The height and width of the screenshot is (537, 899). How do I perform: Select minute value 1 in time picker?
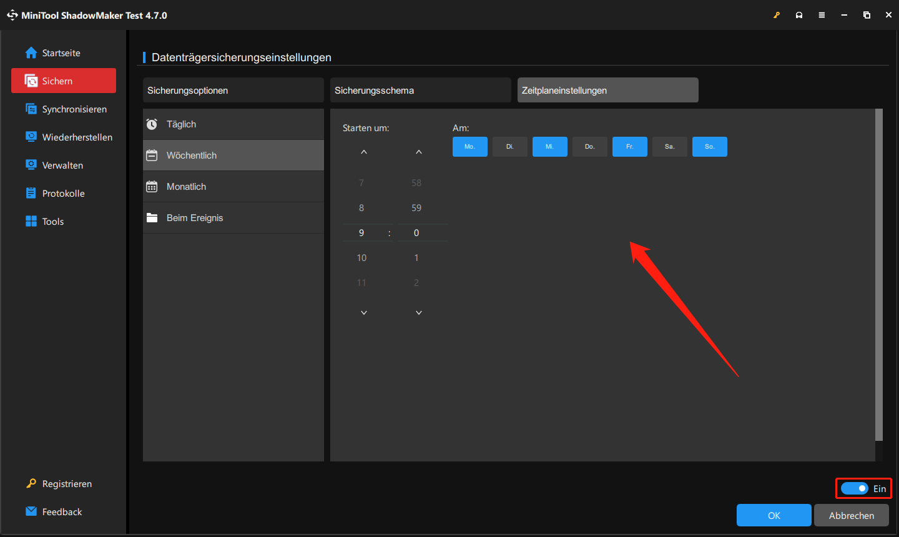click(416, 258)
